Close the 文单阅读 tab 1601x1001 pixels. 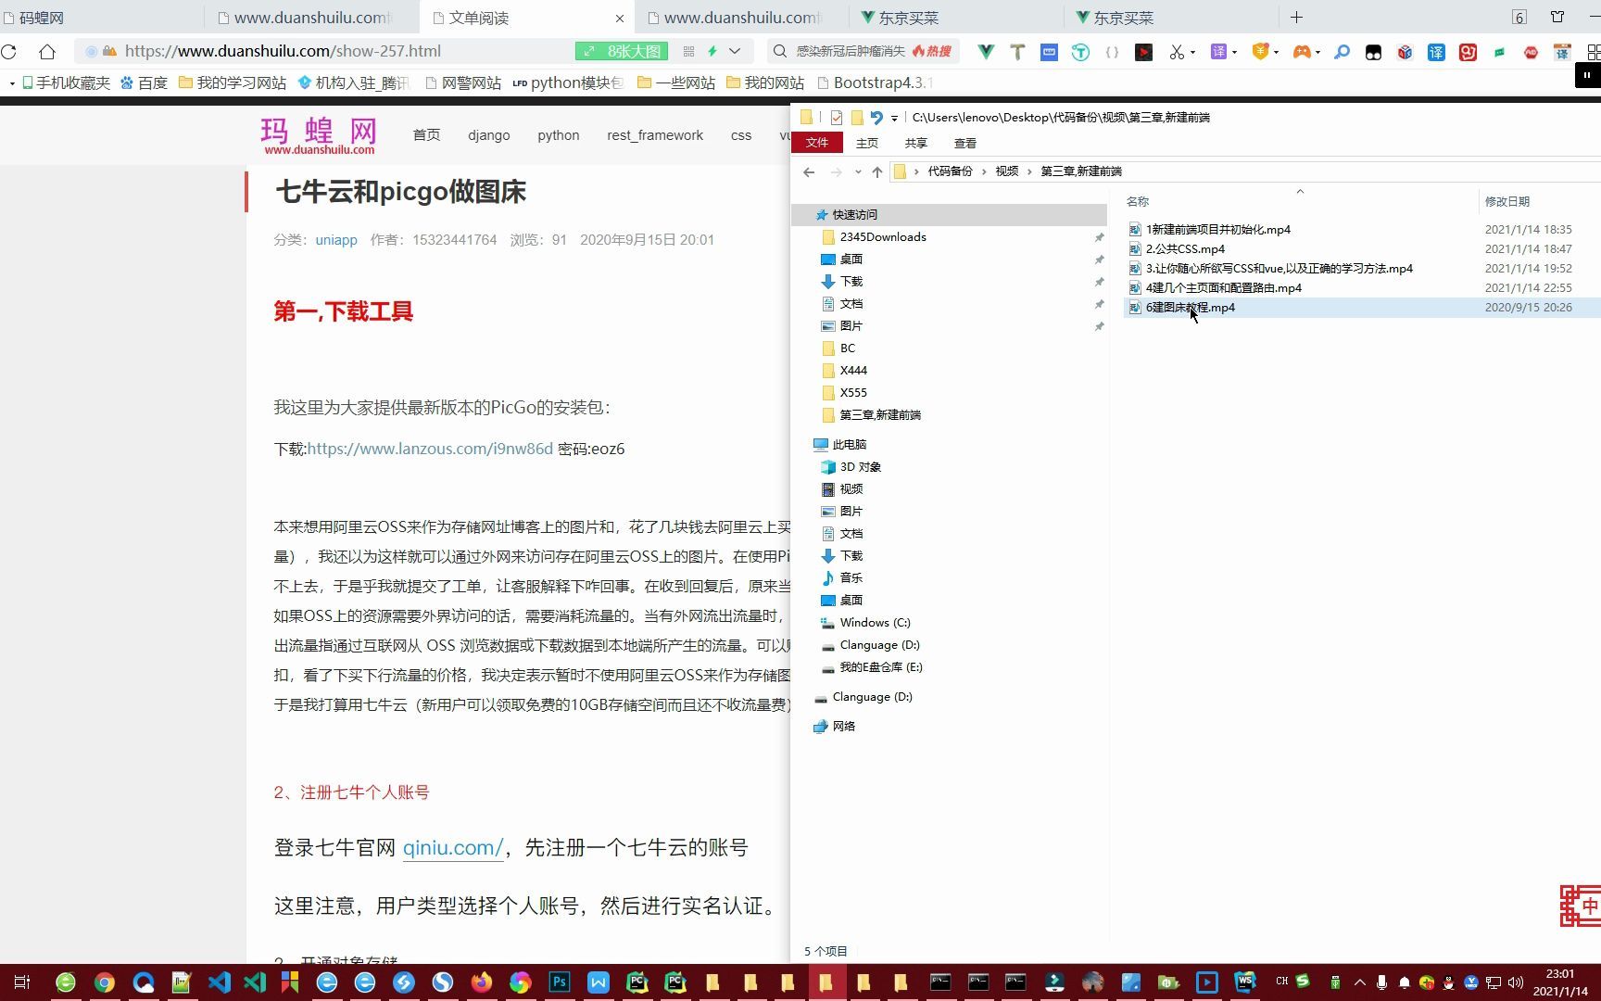620,19
